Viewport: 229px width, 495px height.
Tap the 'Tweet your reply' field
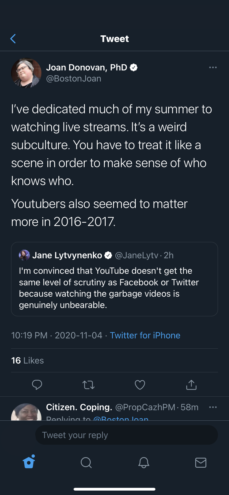(x=126, y=435)
